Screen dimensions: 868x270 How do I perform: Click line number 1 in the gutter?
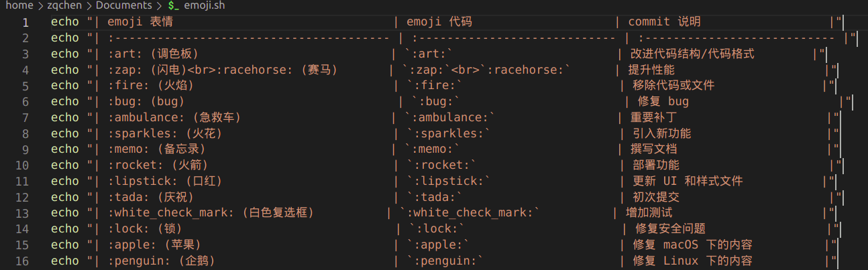click(25, 22)
